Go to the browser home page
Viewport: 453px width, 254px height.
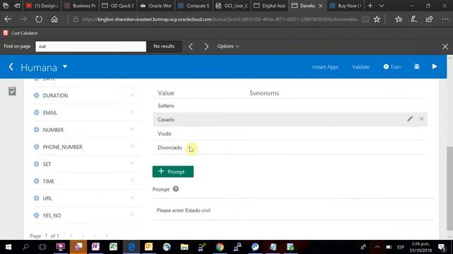point(55,19)
